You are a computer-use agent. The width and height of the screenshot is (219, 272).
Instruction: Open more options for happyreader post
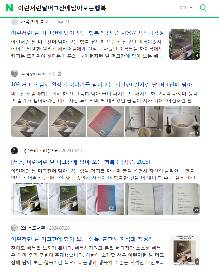(200, 74)
